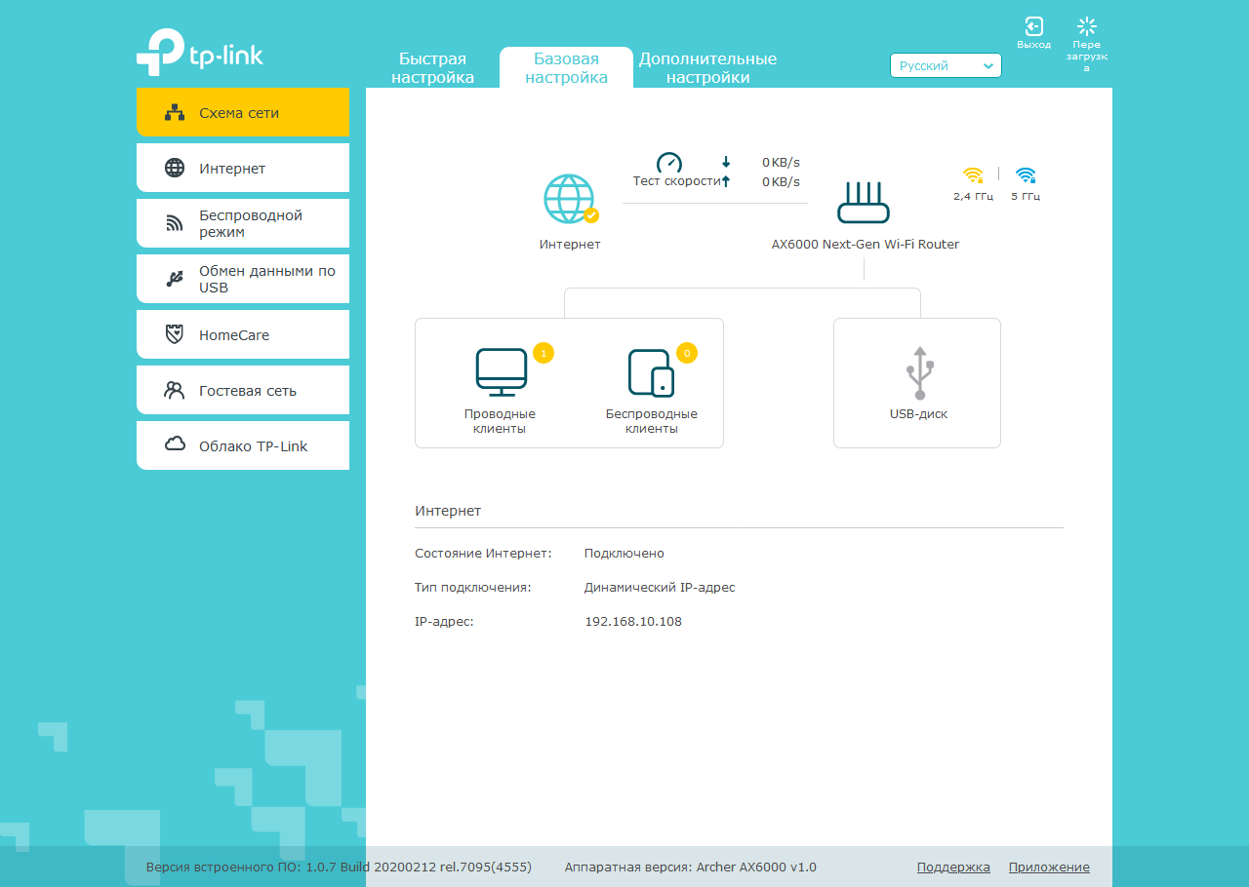Click the 2,4 ГГц label
1249x887 pixels.
[973, 196]
